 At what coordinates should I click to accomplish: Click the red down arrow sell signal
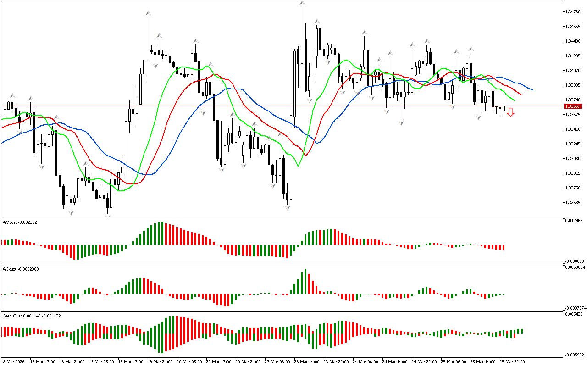pyautogui.click(x=510, y=112)
